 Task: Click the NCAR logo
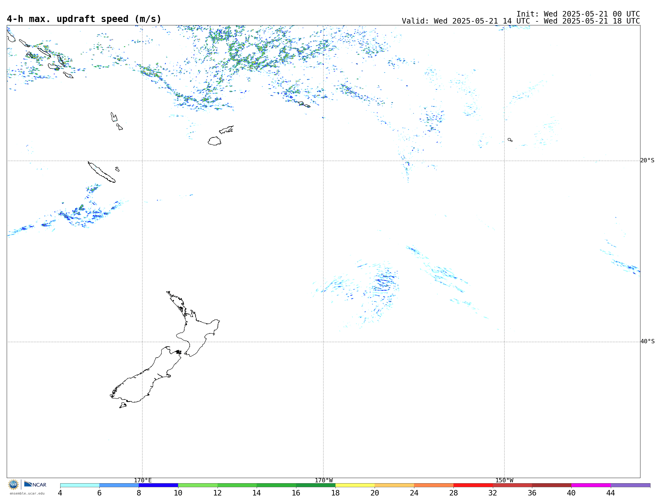click(35, 484)
